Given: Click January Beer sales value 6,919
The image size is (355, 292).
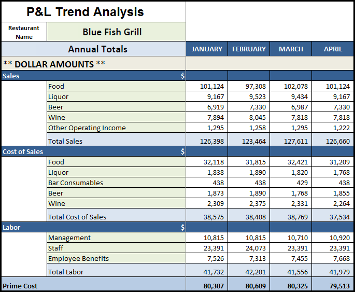Looking at the screenshot, I should (x=207, y=107).
